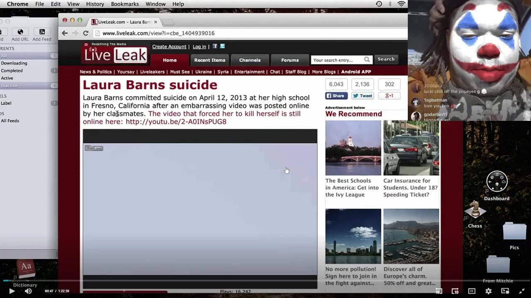Open the Entertainment category link
The height and width of the screenshot is (298, 531).
249,72
